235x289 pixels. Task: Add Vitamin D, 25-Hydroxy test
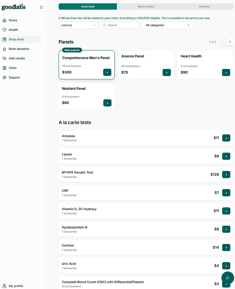point(226,211)
